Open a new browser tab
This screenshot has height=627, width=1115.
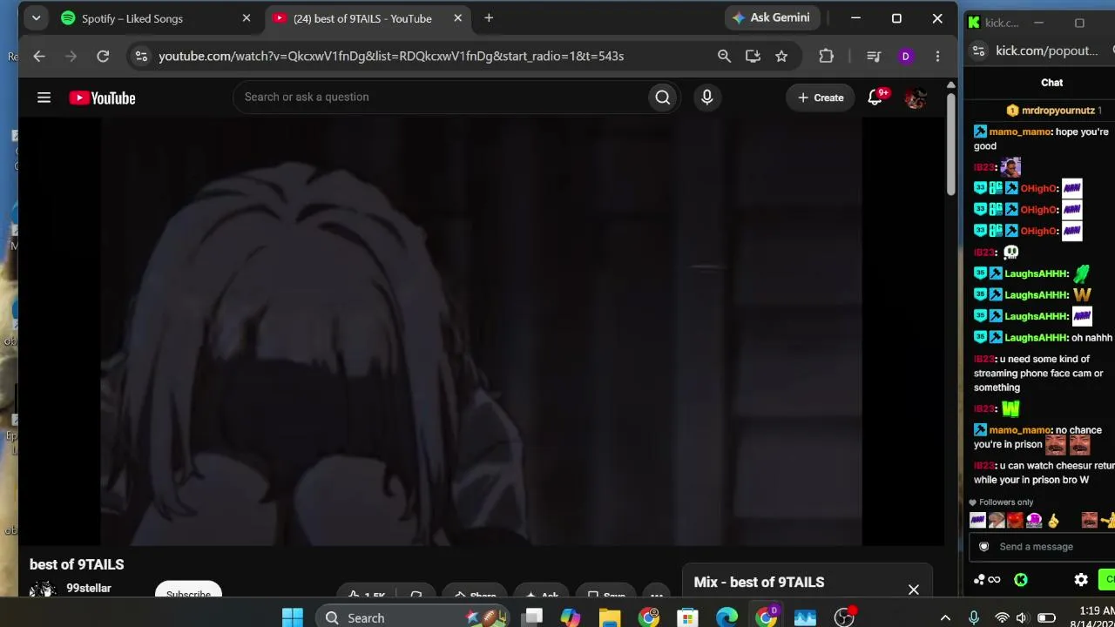click(489, 17)
